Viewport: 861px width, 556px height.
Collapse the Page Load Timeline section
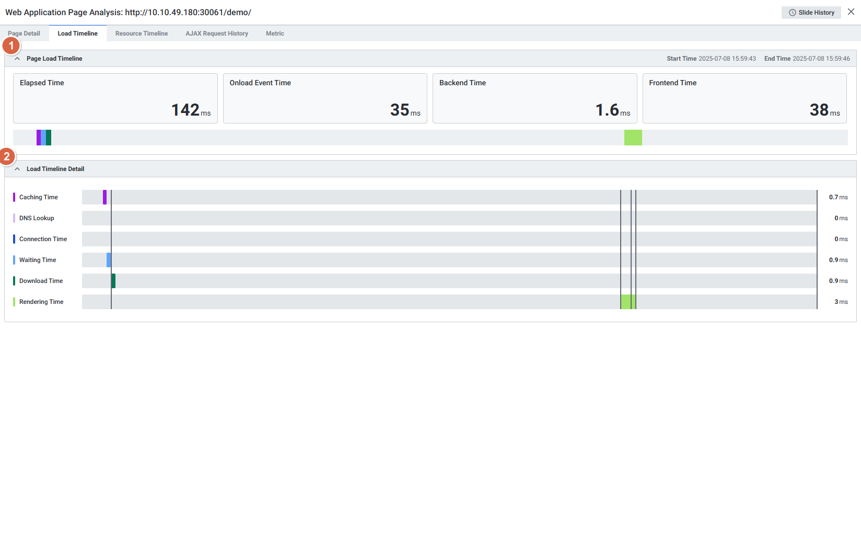(17, 59)
